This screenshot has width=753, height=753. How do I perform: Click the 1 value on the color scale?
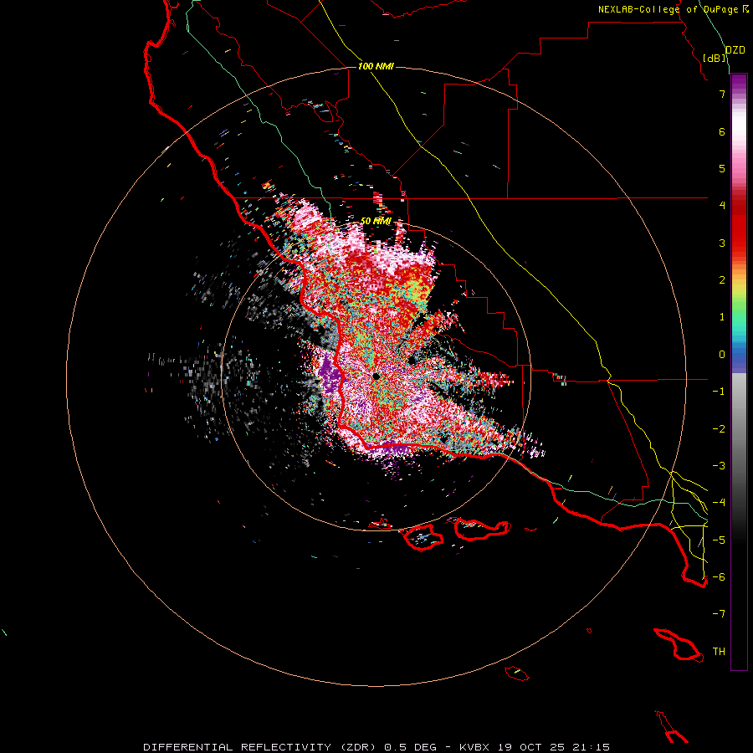[722, 317]
